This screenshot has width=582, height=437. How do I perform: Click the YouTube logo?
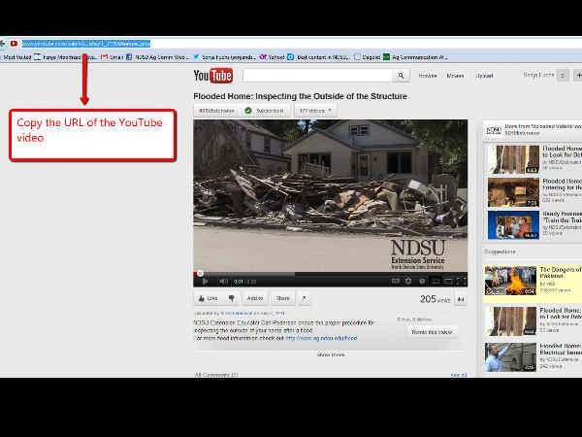(x=213, y=76)
